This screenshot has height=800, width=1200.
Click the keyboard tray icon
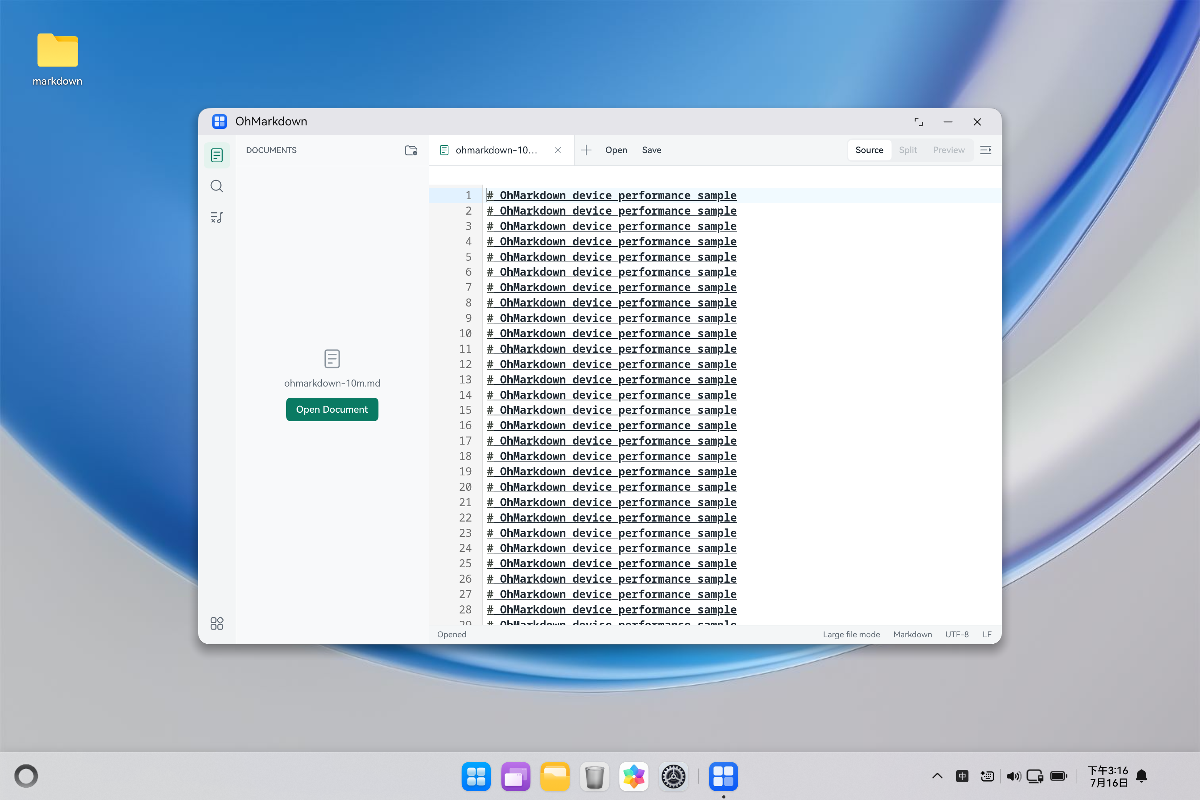(x=987, y=776)
